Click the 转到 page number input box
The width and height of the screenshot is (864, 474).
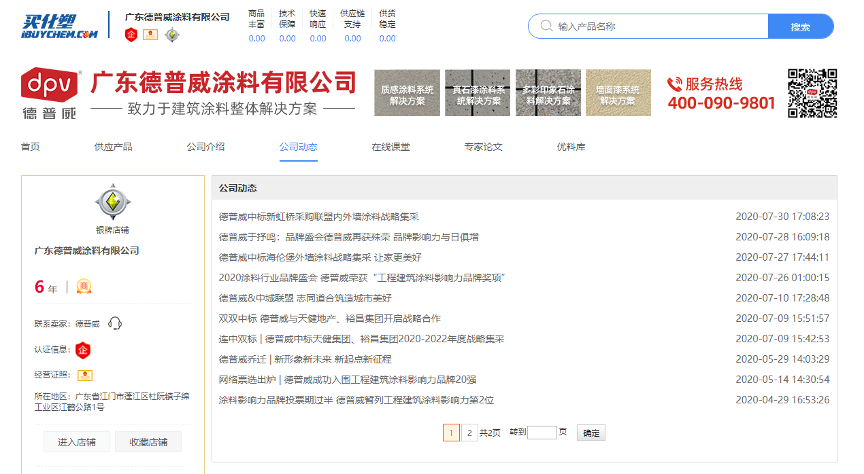[542, 433]
